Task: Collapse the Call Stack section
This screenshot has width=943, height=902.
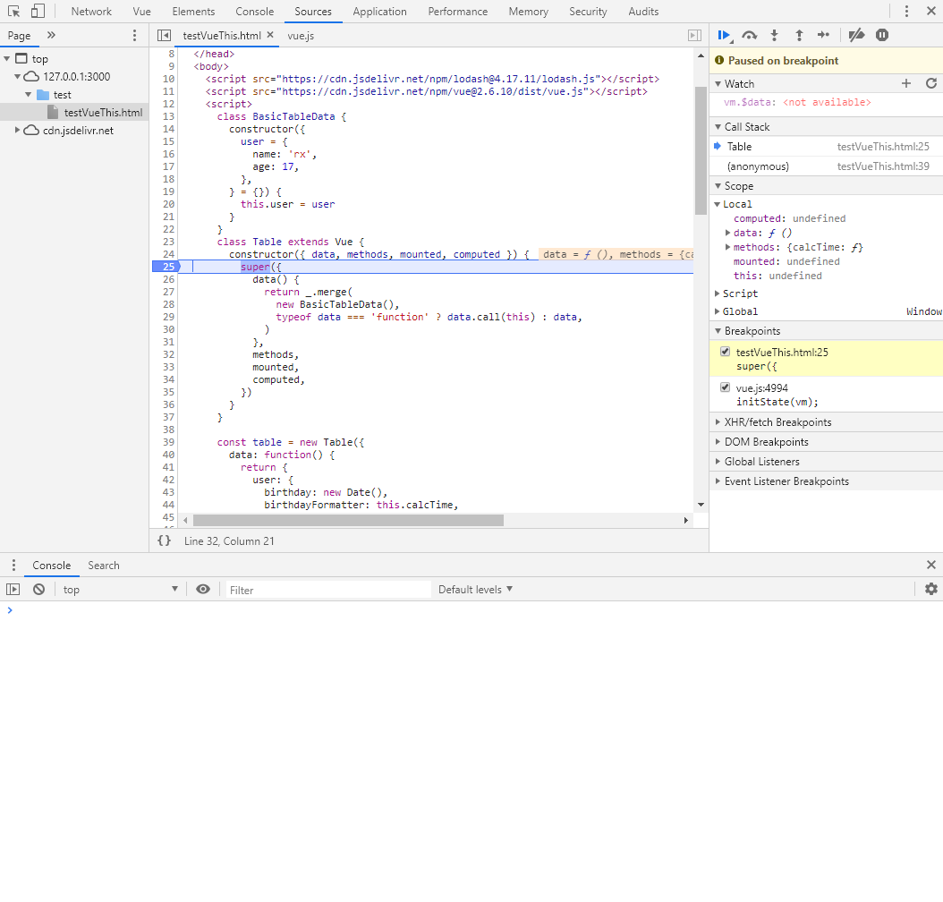Action: coord(718,127)
